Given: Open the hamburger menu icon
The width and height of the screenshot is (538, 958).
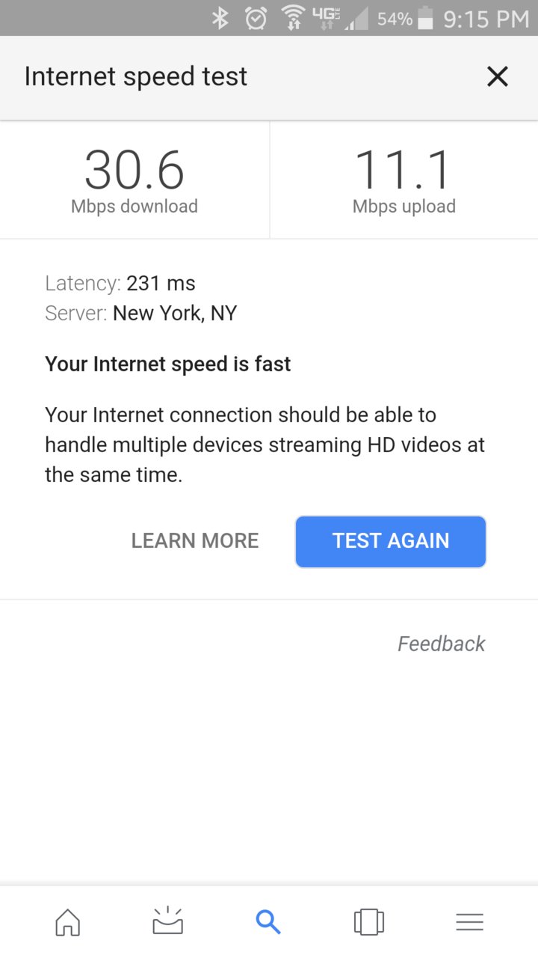Looking at the screenshot, I should 469,921.
